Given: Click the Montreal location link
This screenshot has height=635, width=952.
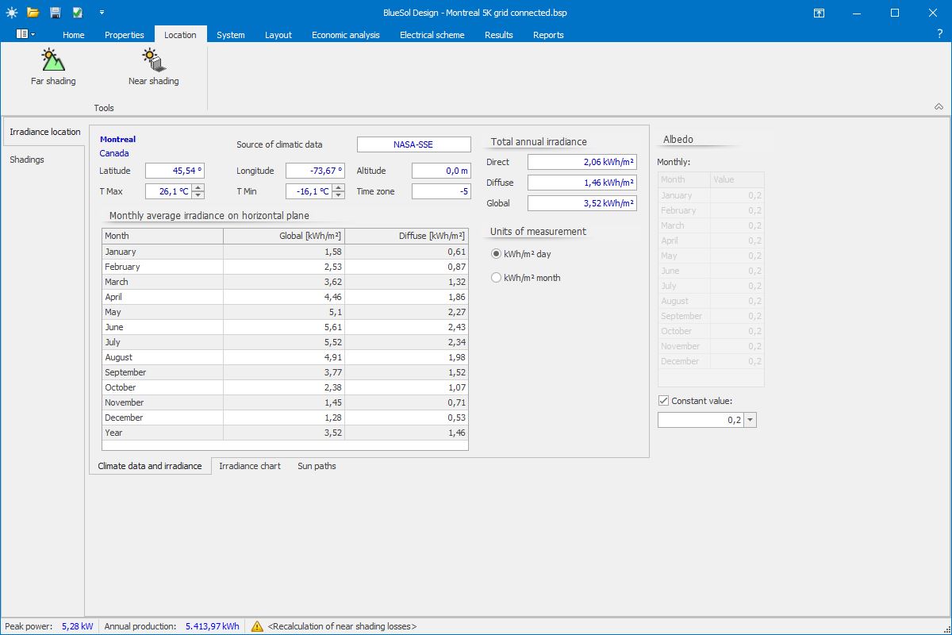Looking at the screenshot, I should (x=117, y=140).
